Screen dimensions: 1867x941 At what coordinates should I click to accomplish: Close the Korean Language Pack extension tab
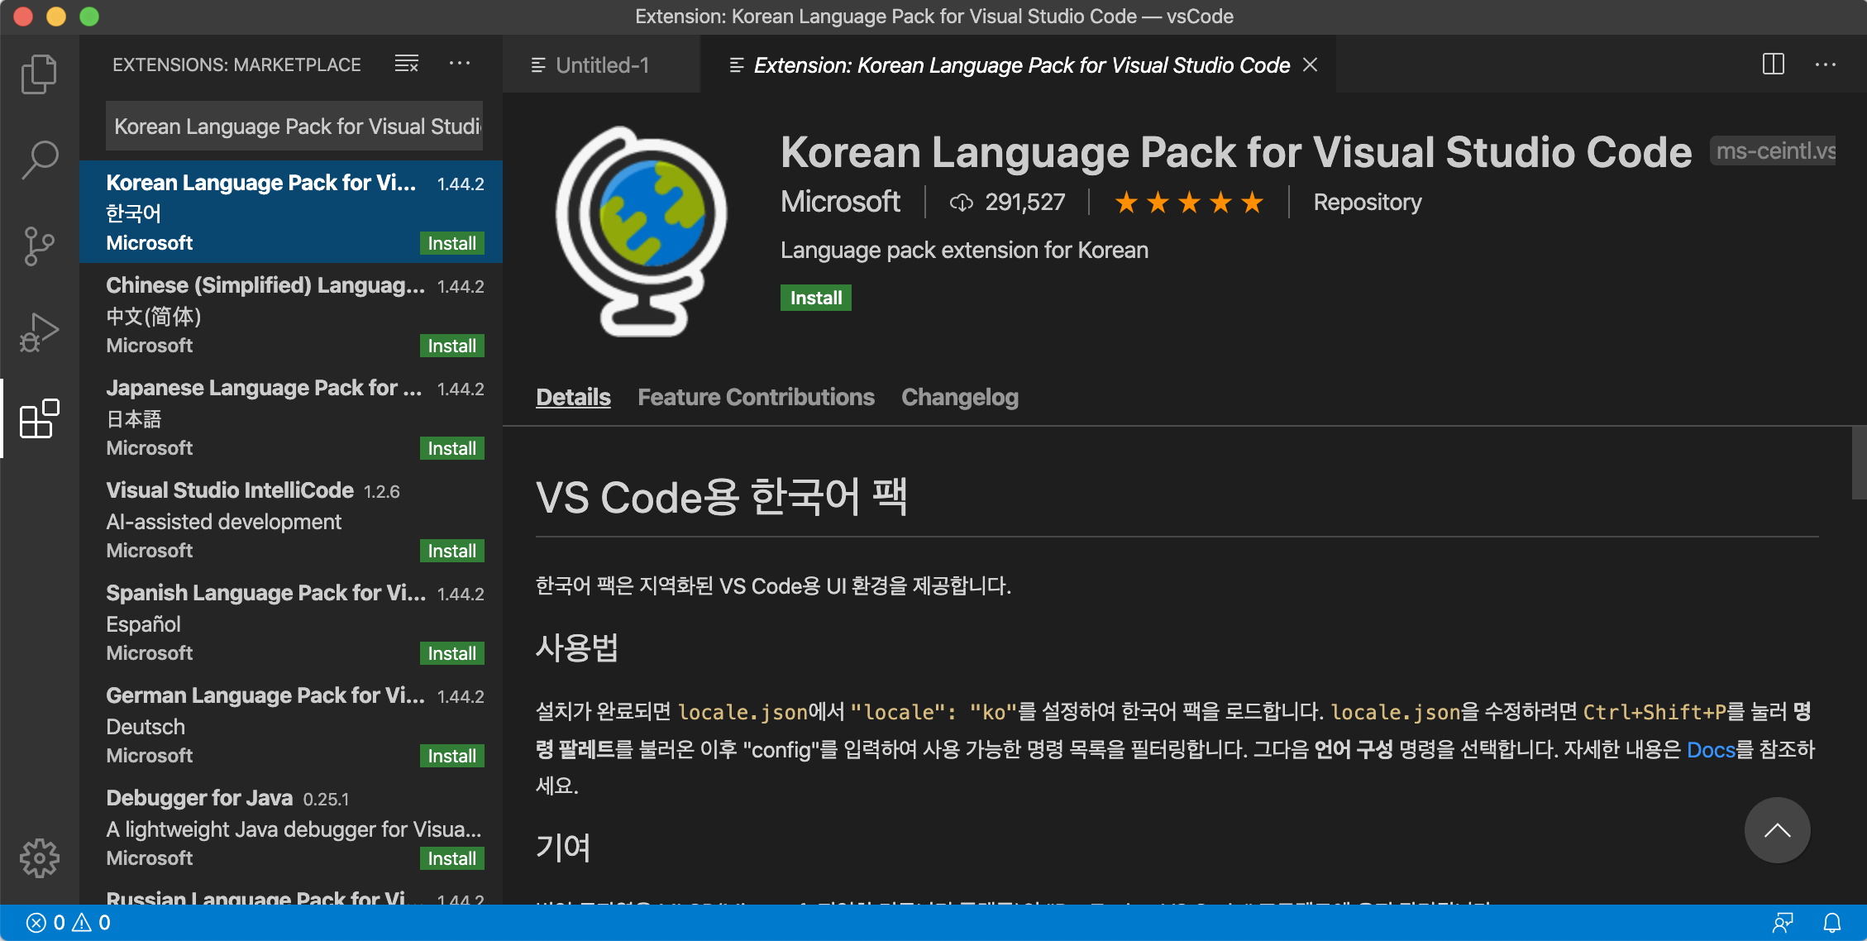[x=1310, y=64]
